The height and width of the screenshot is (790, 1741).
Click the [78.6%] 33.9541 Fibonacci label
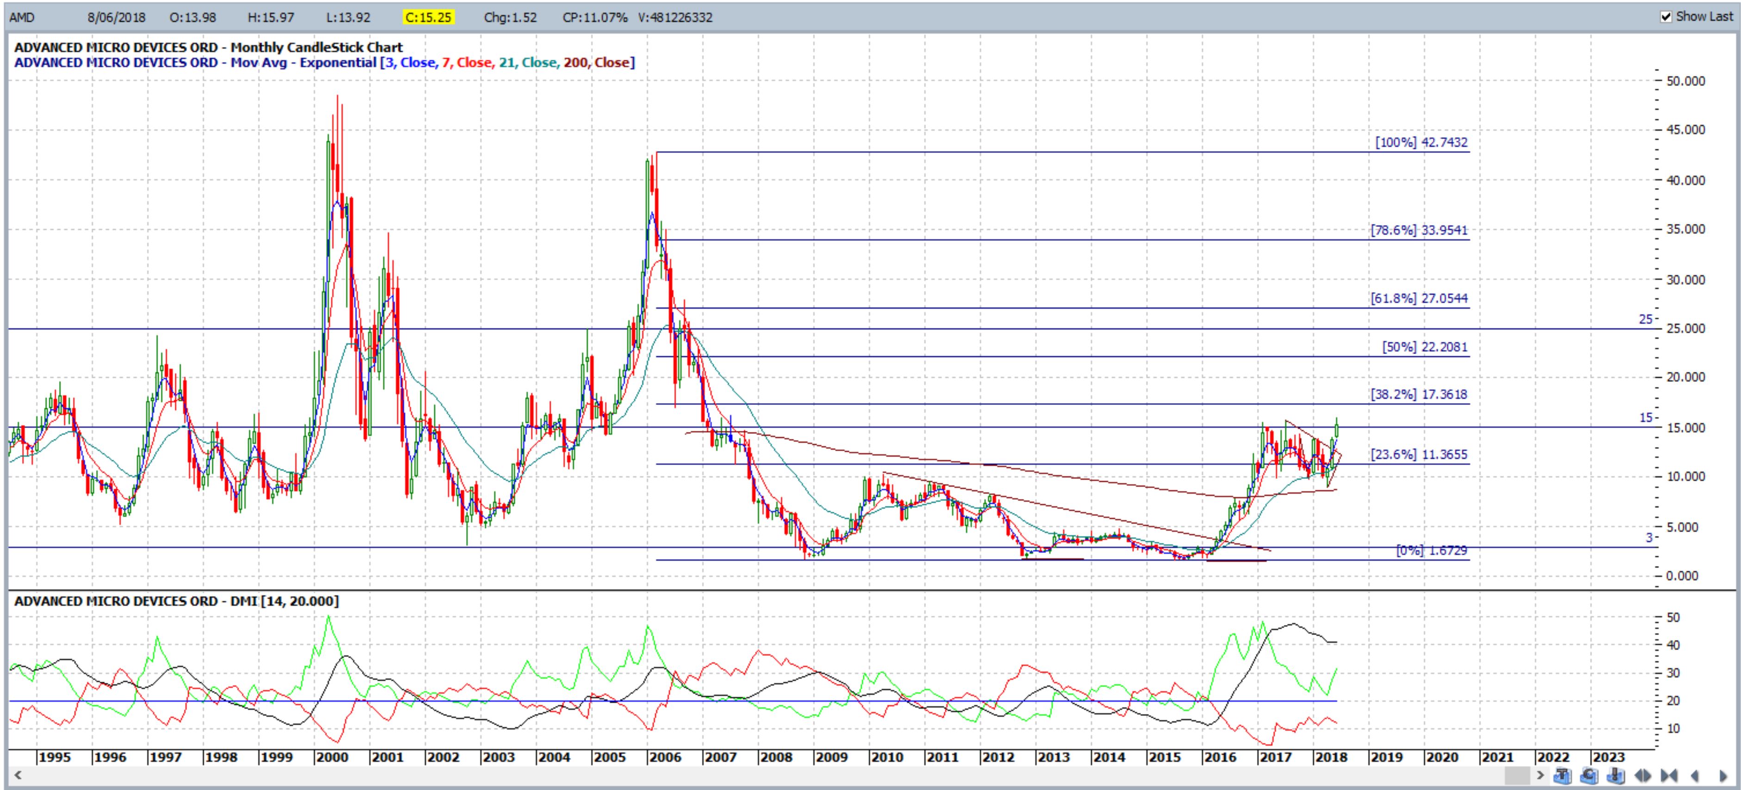(1419, 230)
